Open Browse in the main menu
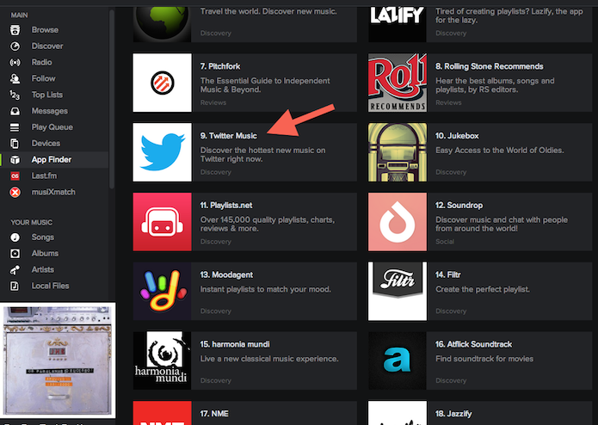This screenshot has height=425, width=598. [45, 30]
